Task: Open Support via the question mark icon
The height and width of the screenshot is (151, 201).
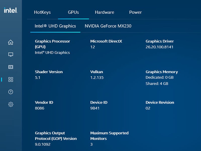Action: [x=11, y=92]
